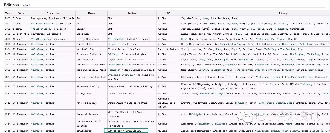Open the edit link beside Editions heading
330x133 pixels.
(26, 5)
